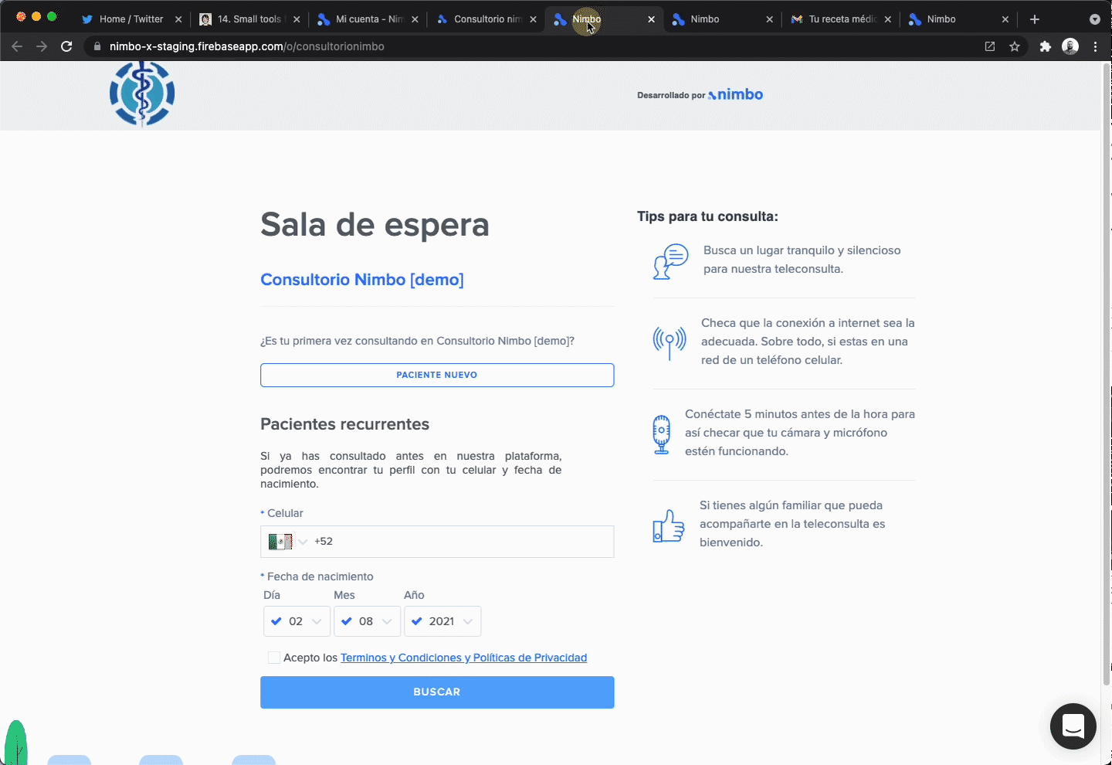
Task: Close the 14. Small tools tab
Action: coord(297,19)
